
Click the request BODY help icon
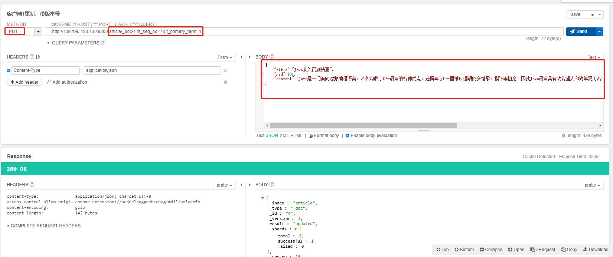tap(272, 57)
